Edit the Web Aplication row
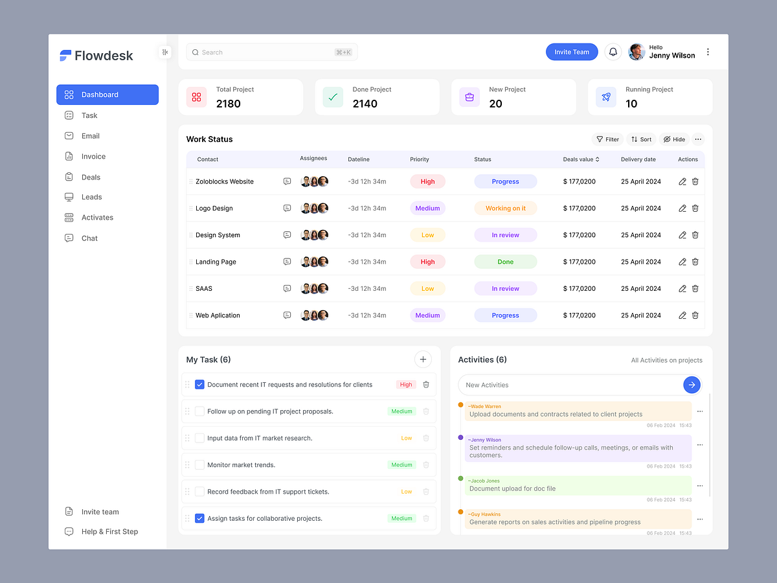This screenshot has height=583, width=777. [682, 315]
